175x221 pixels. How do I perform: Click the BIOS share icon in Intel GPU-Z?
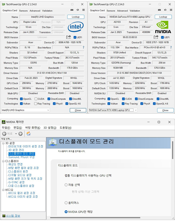point(68,37)
